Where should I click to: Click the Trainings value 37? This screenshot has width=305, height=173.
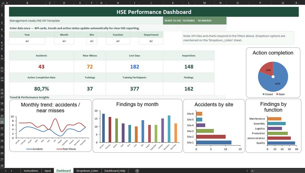(x=90, y=89)
